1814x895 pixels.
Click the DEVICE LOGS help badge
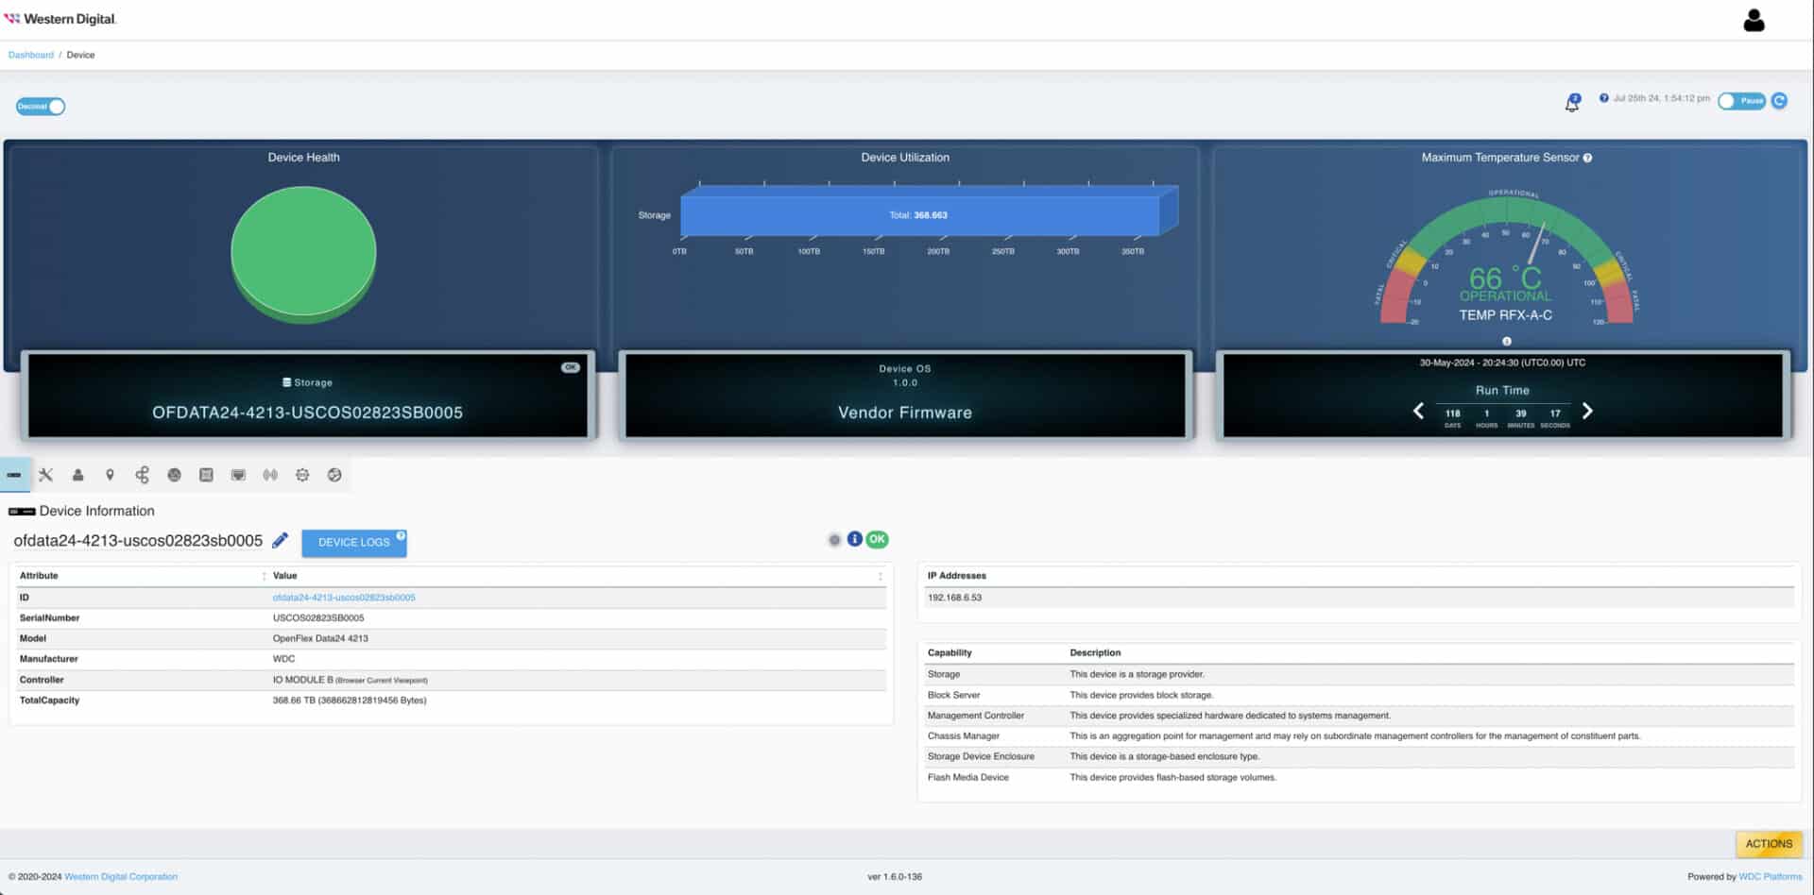(x=401, y=535)
